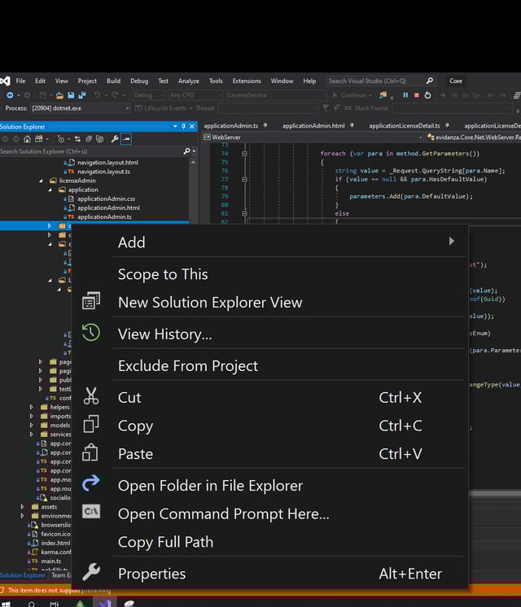Screen dimensions: 521x607
Task: Go to Solution Explorer Home view
Action: tap(27, 139)
